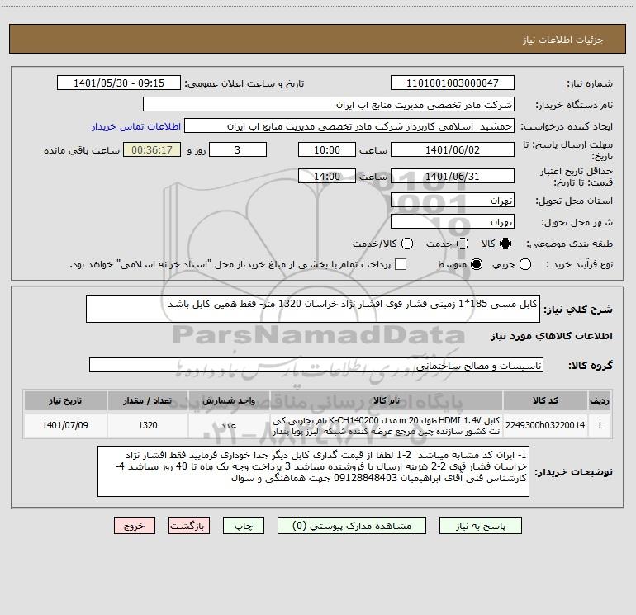Toggle the اسناد خزانه اسلامی payment checkbox
Image resolution: width=636 pixels, height=615 pixels.
[x=401, y=264]
